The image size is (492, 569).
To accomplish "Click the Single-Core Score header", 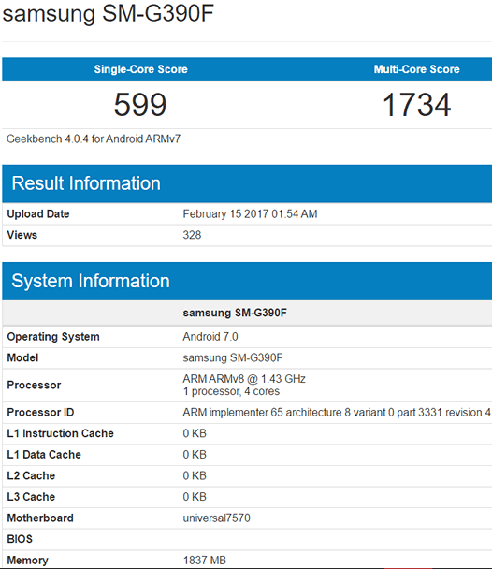I will coord(140,69).
